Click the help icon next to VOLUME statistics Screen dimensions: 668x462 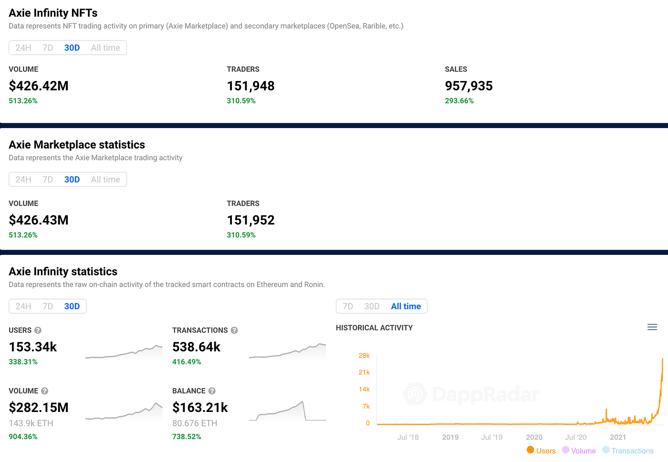point(44,391)
